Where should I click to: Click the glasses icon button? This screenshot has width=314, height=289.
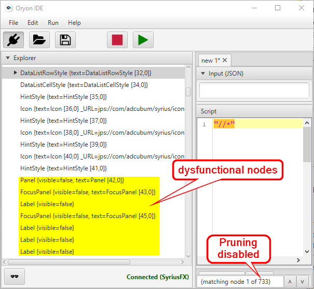14,277
